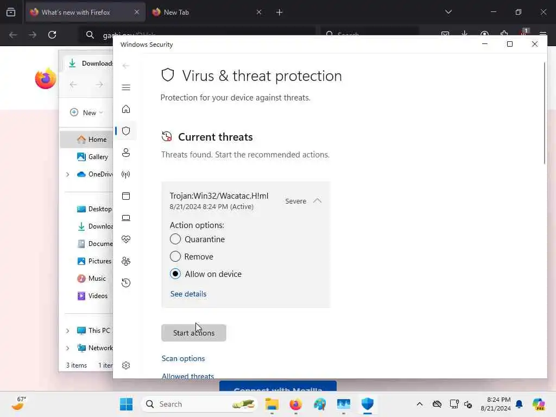Open Pictures folder in File Explorer sidebar

click(x=94, y=261)
